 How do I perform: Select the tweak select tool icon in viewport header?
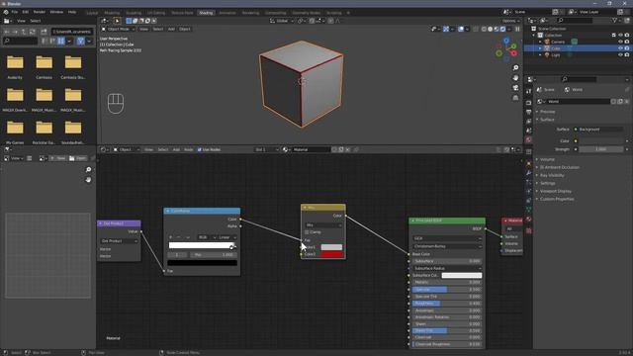pos(117,21)
